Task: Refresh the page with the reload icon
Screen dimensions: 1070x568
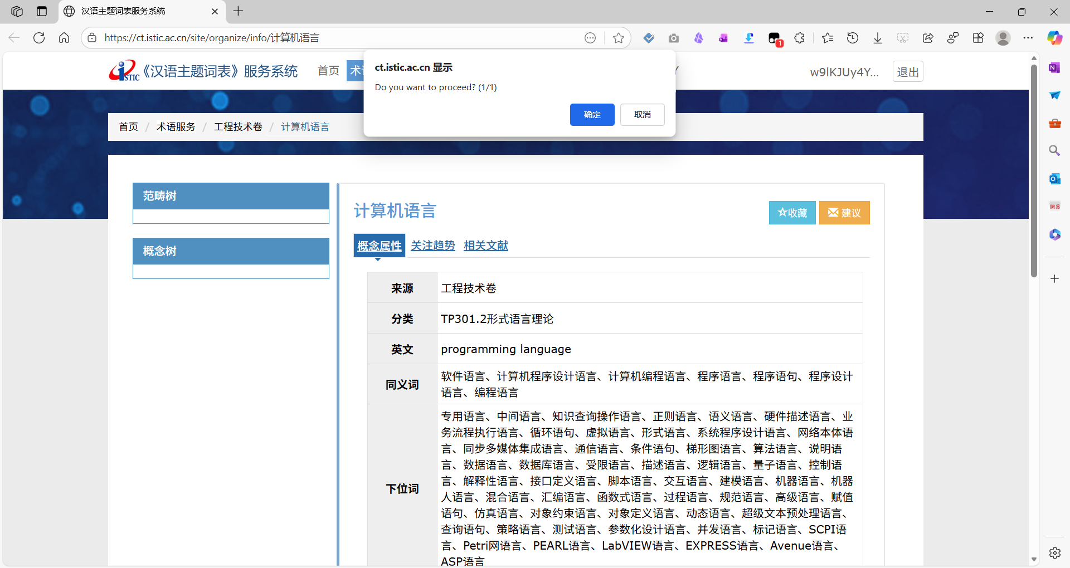Action: [x=39, y=38]
